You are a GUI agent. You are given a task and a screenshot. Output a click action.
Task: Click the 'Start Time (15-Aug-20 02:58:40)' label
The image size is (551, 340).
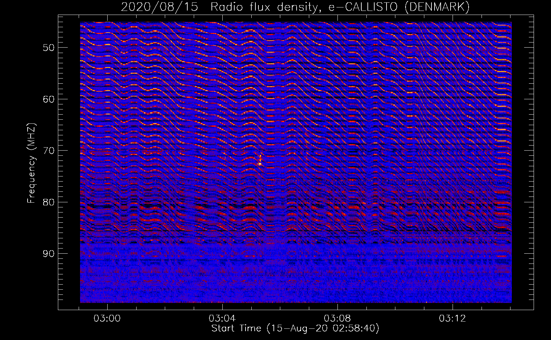point(295,328)
